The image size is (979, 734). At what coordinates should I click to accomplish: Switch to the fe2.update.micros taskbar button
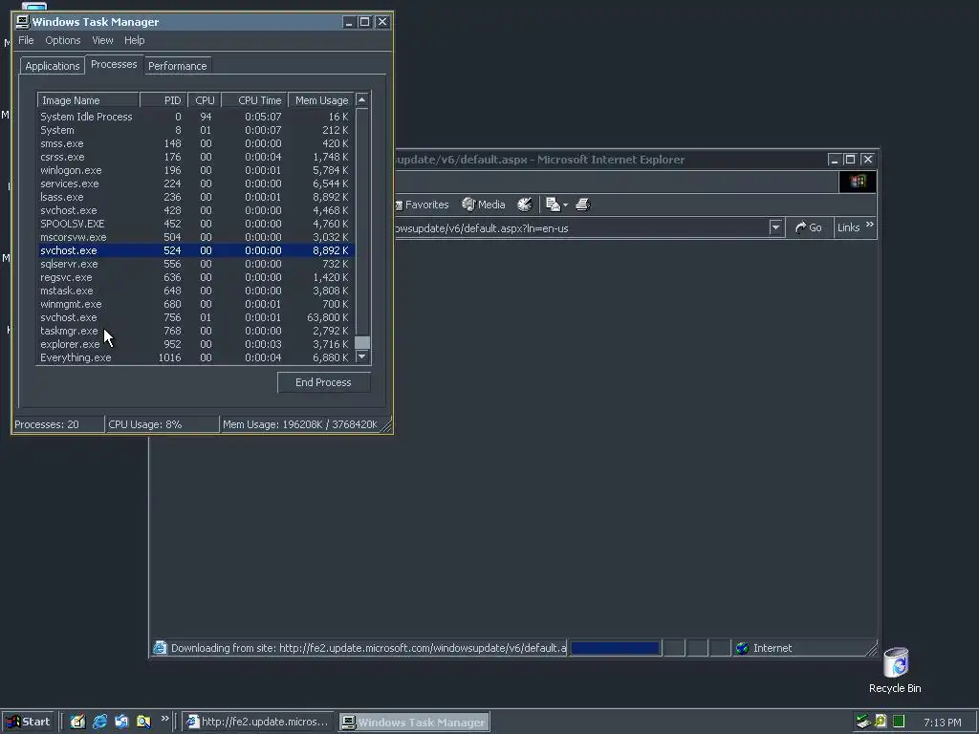[258, 723]
